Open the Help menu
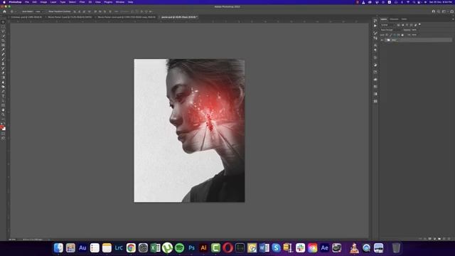Viewport: 455px width, 256px height. pos(130,2)
